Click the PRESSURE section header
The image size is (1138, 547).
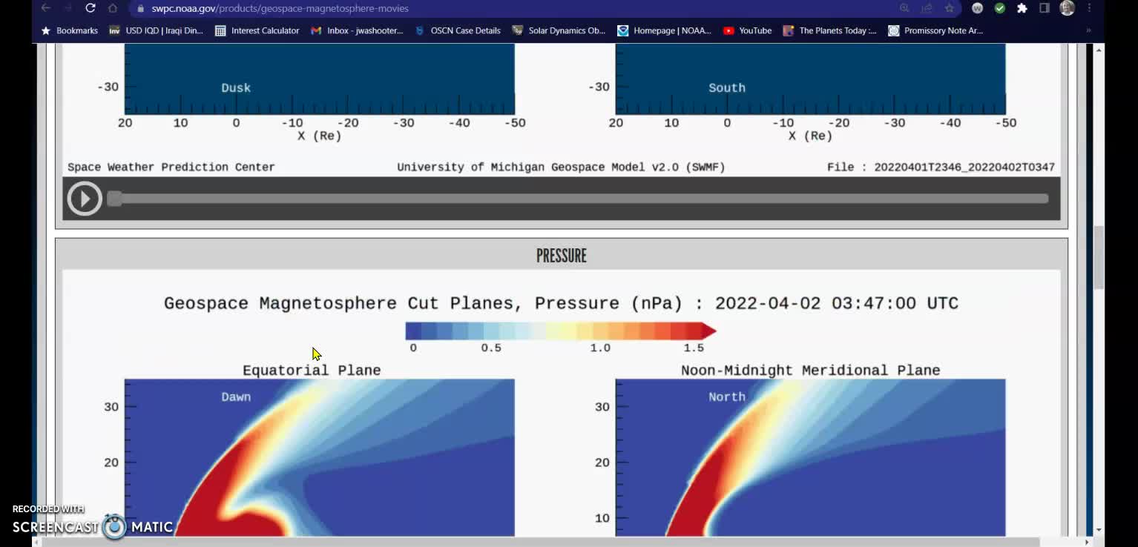click(x=561, y=256)
